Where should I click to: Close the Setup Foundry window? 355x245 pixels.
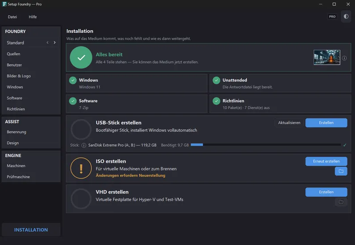click(348, 4)
